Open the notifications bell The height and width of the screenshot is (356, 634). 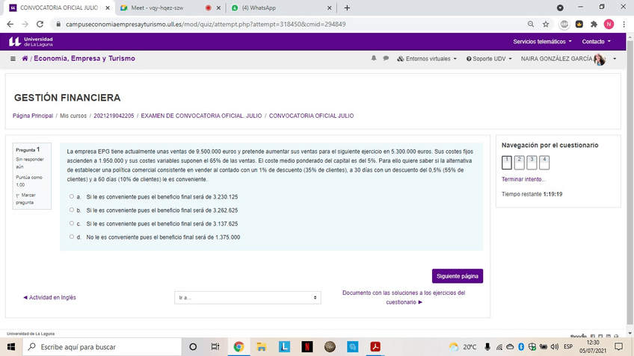(374, 58)
